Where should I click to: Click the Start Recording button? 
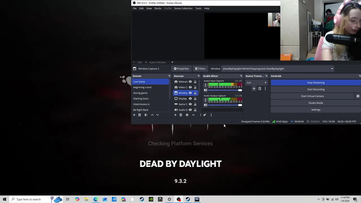[x=316, y=89]
